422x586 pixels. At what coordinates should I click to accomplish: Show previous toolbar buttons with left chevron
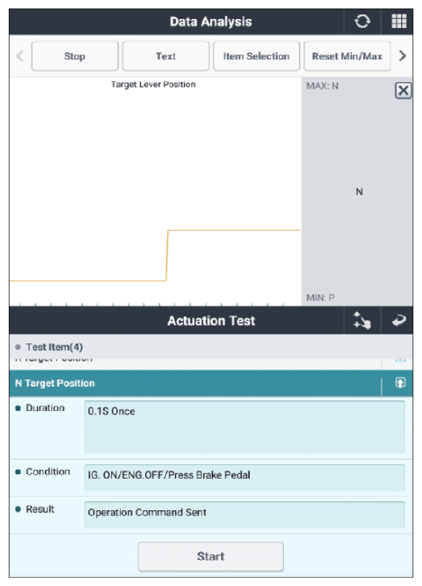[20, 56]
